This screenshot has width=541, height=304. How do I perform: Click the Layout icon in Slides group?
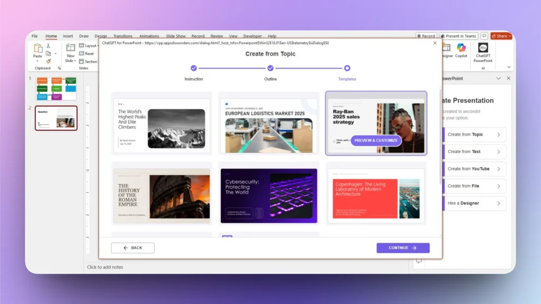click(81, 45)
